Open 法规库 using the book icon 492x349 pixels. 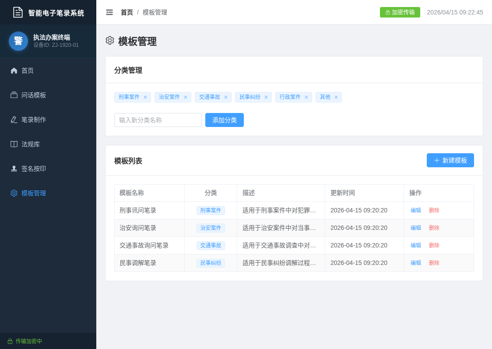coord(14,144)
